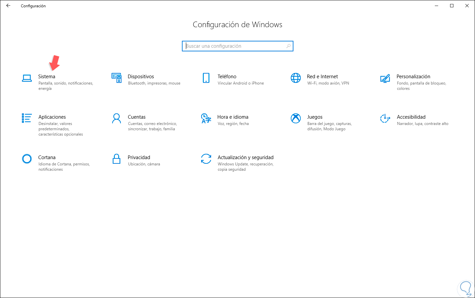Close the Configuración window

click(x=467, y=6)
